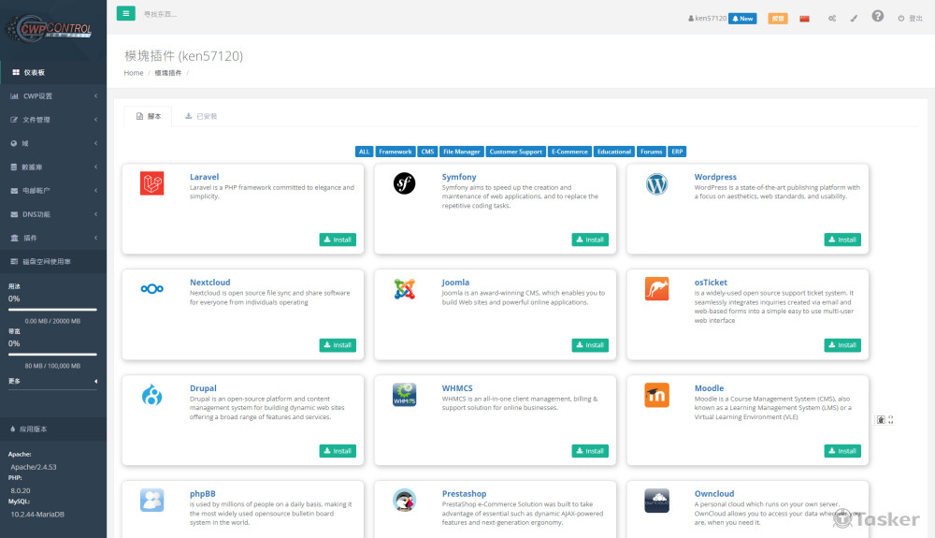Click the Home breadcrumb link
The image size is (935, 538).
(x=134, y=73)
